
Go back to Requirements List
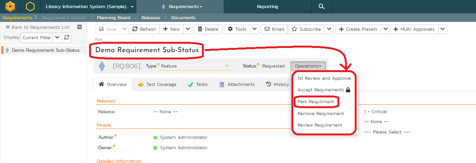tap(37, 27)
